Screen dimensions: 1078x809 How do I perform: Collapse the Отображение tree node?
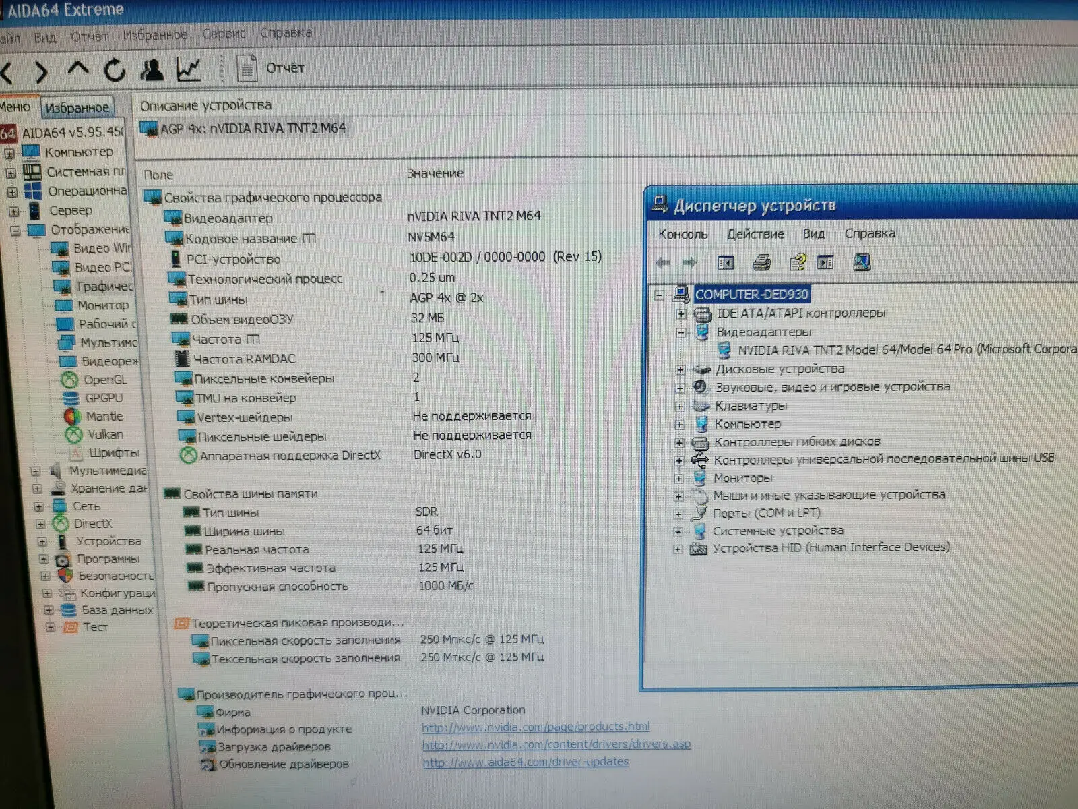[x=15, y=231]
